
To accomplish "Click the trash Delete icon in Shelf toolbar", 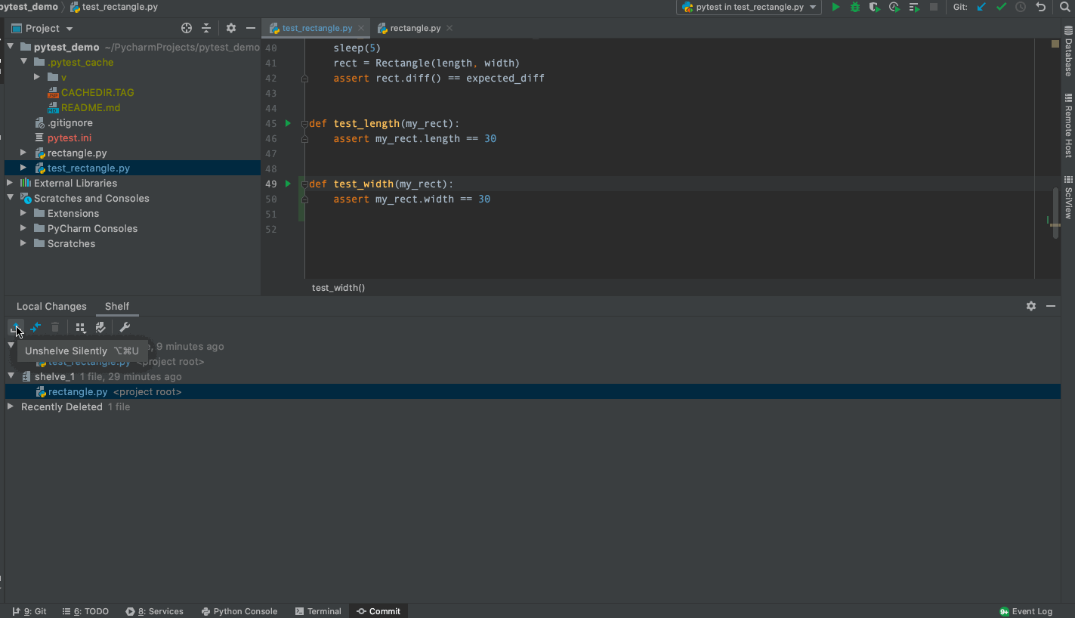I will tap(55, 327).
